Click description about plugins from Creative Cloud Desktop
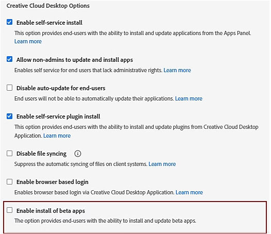 click(137, 131)
